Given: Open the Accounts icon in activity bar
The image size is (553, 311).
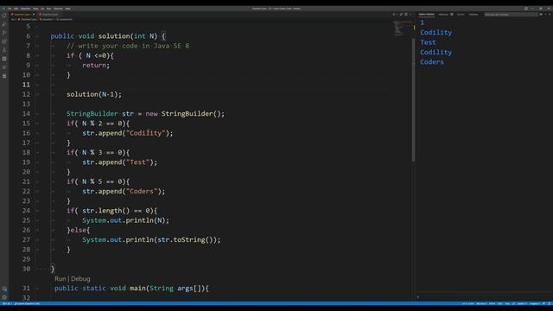Looking at the screenshot, I should [4, 289].
